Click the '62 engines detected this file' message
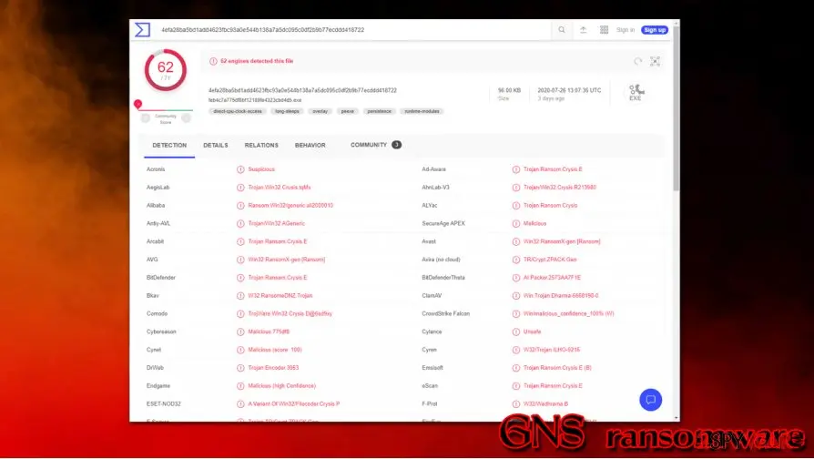Screen dimensions: 814x459 click(x=257, y=61)
